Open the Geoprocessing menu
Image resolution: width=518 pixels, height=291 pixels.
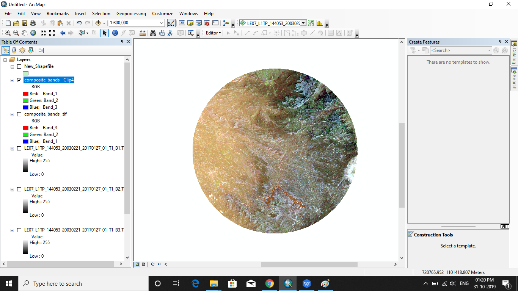pyautogui.click(x=131, y=14)
